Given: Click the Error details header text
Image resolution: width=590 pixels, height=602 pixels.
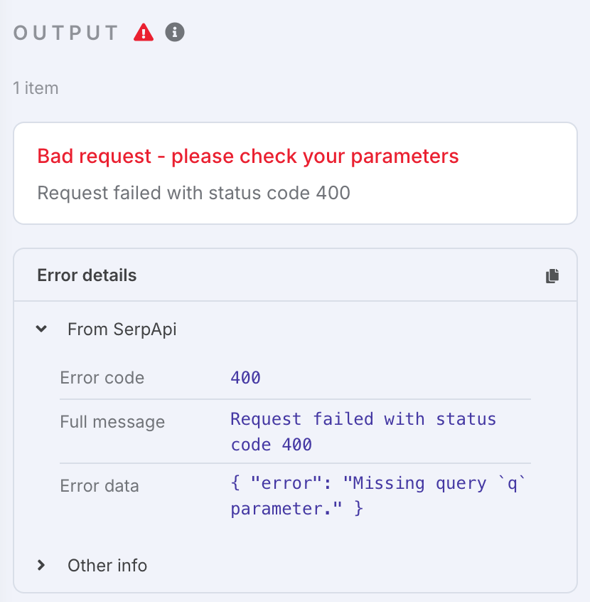Looking at the screenshot, I should 87,275.
